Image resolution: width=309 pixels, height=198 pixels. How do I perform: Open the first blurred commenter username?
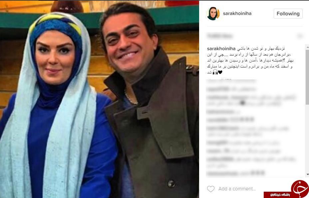[x=218, y=89]
